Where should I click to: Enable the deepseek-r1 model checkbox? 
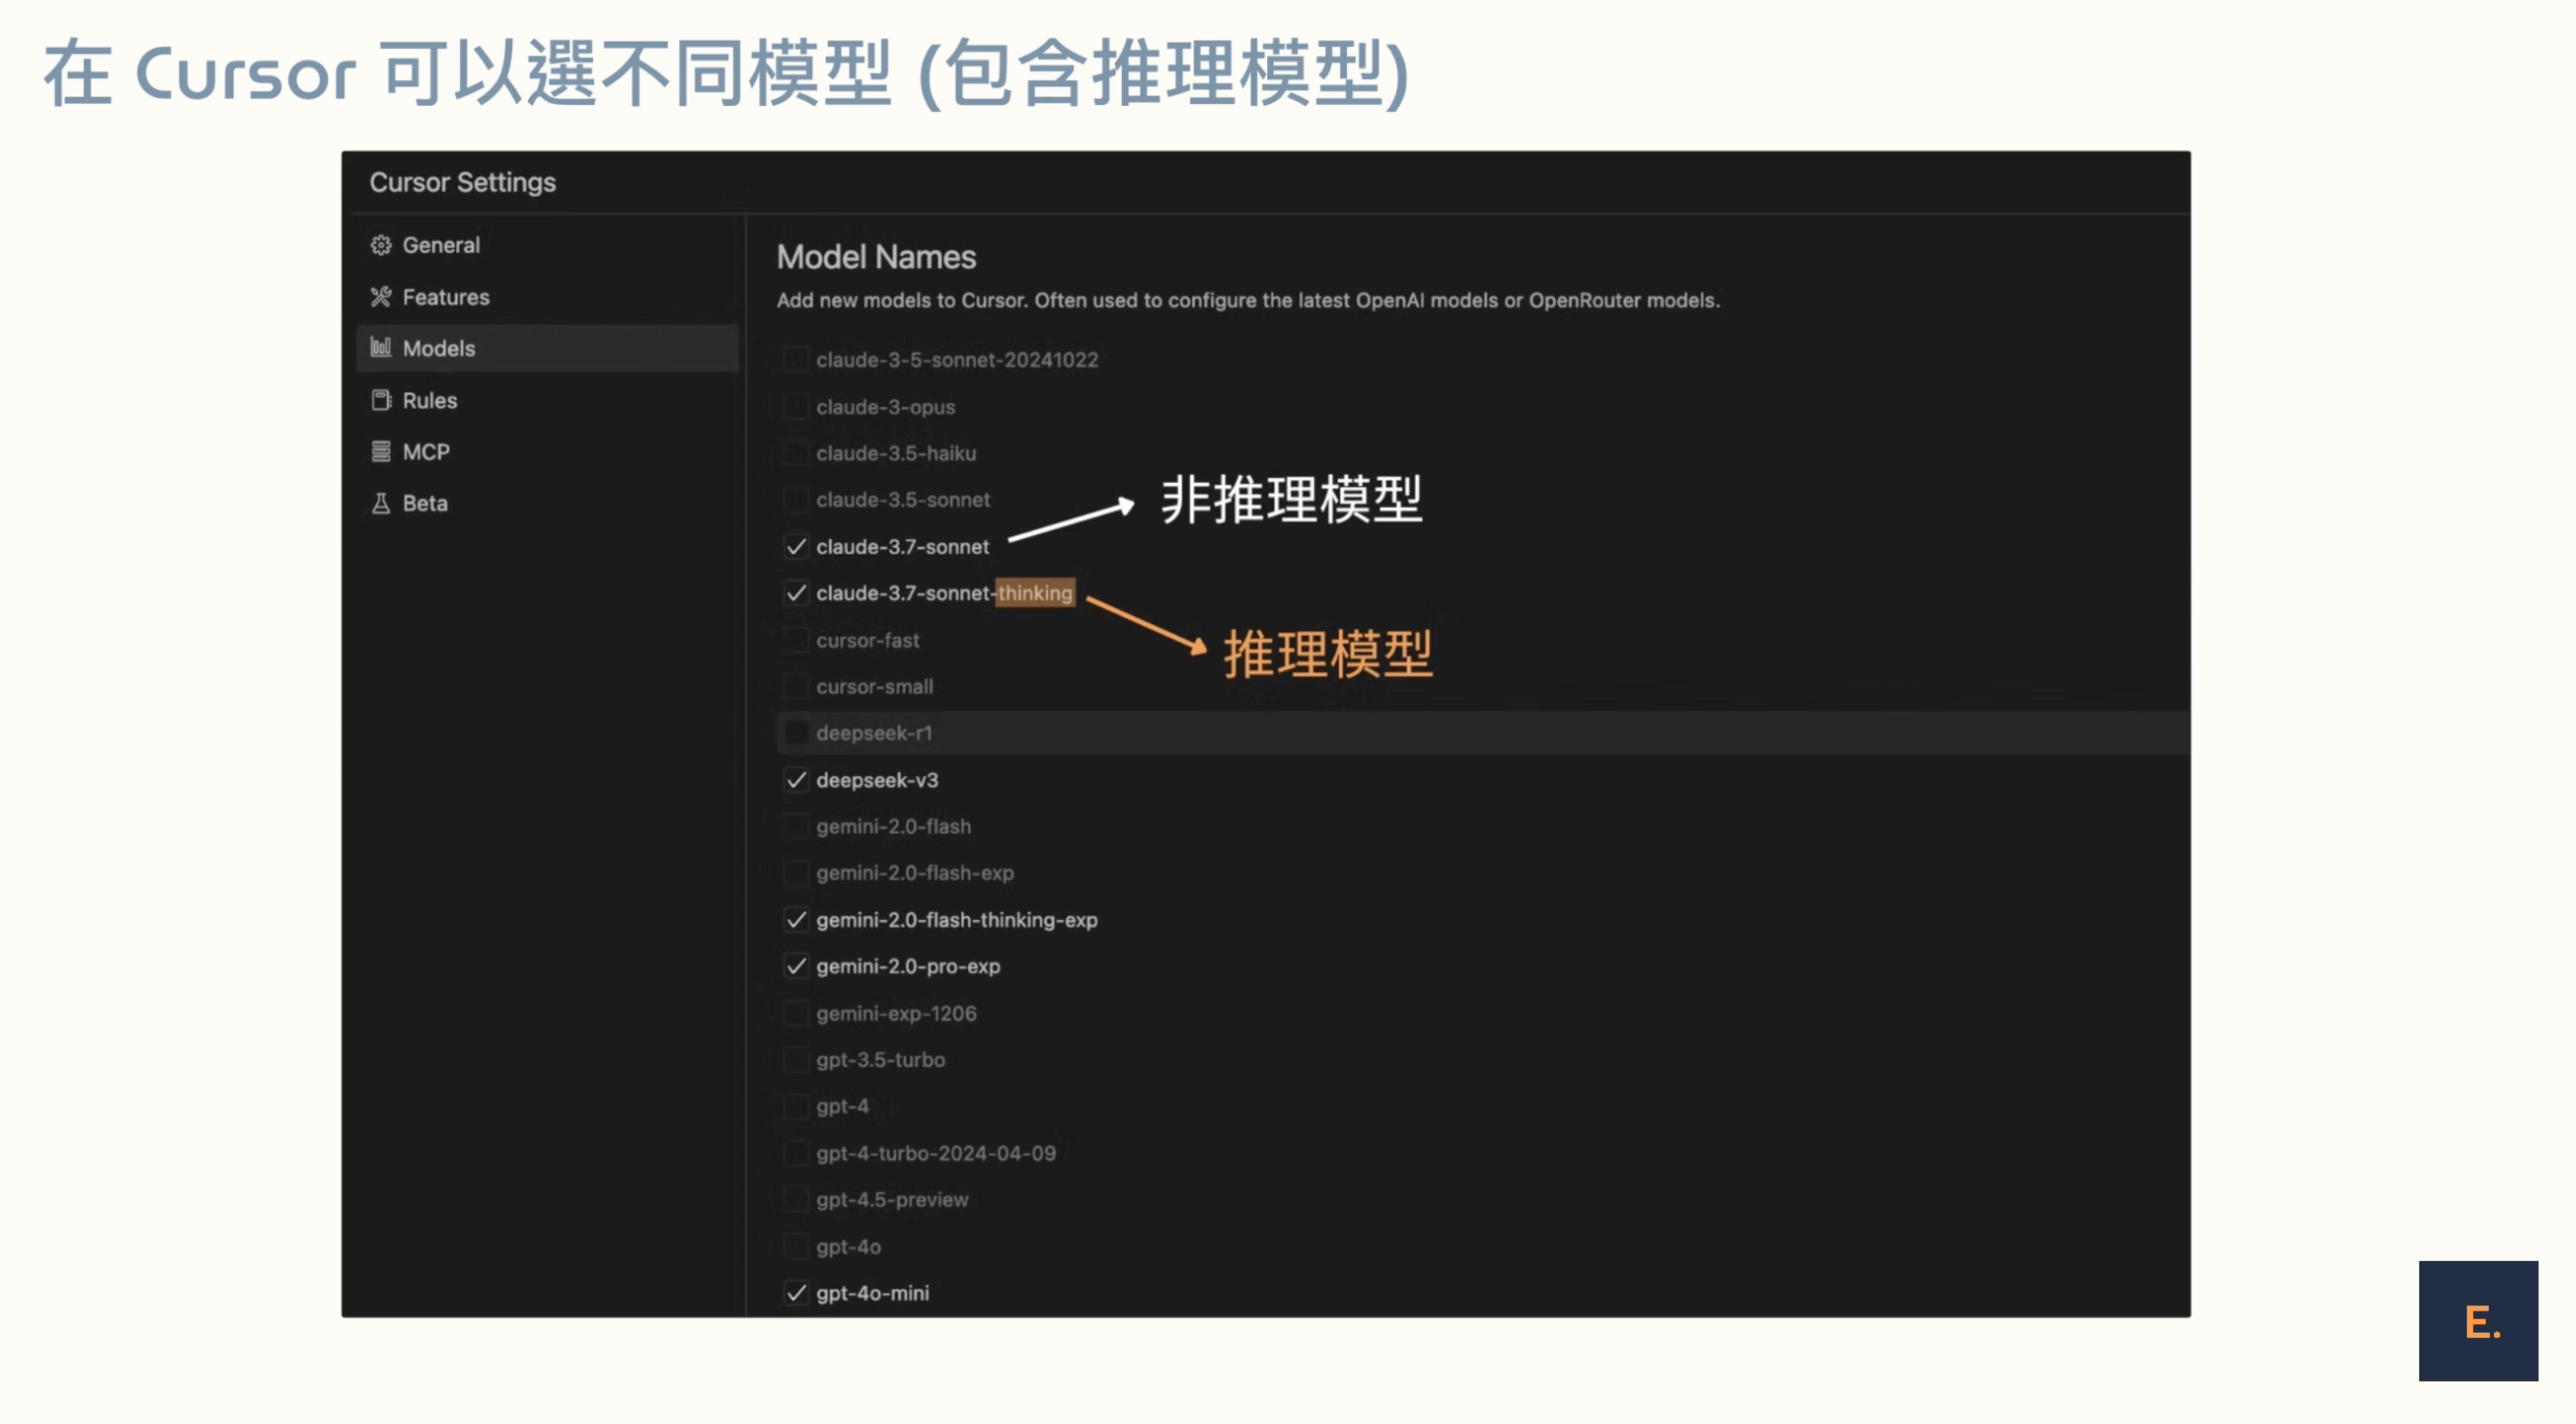(x=796, y=733)
